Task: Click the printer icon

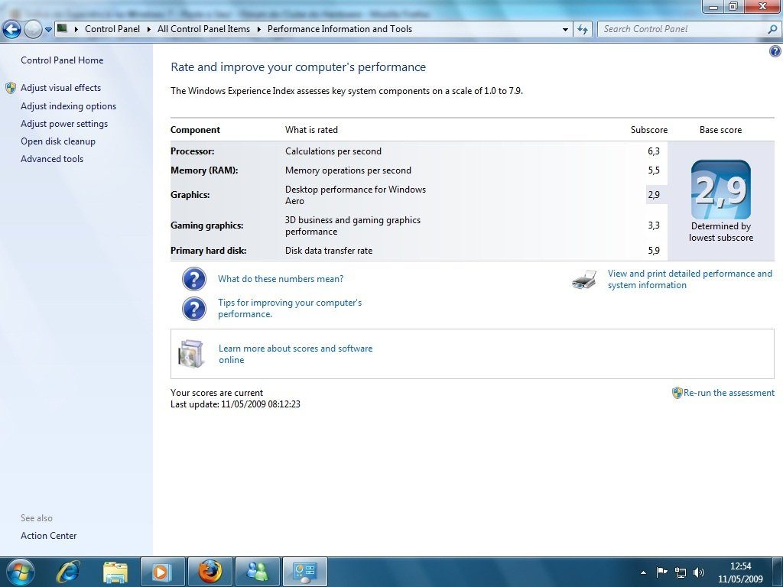Action: tap(584, 280)
